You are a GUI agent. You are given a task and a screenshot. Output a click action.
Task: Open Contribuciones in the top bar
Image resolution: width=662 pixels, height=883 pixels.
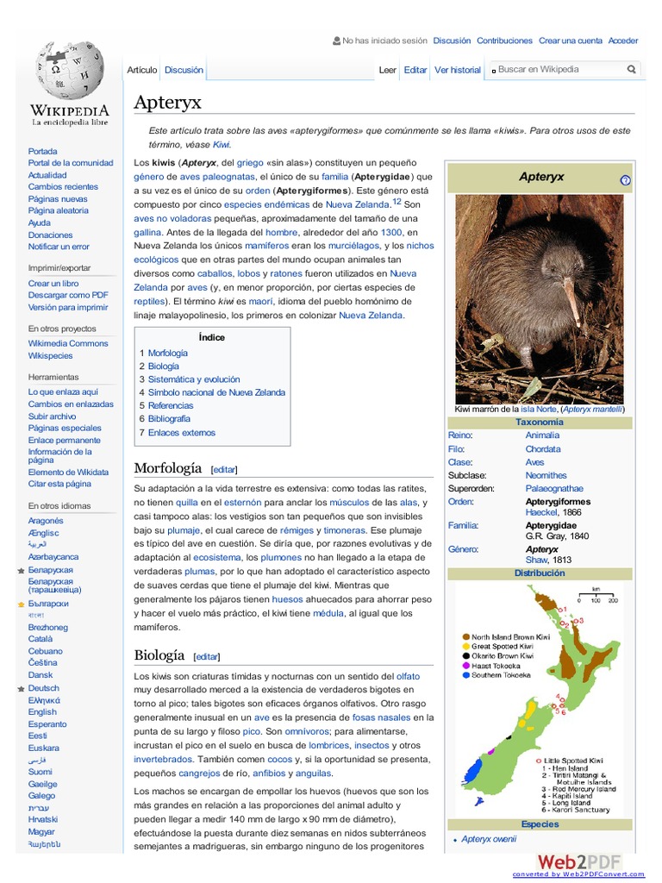click(x=504, y=41)
